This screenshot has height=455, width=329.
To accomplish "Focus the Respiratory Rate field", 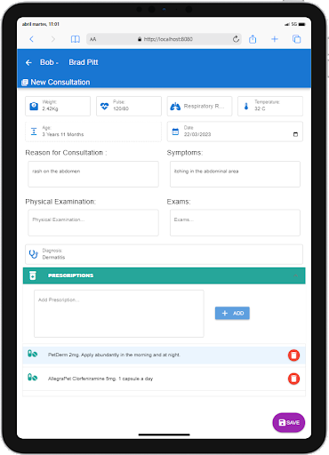I will pyautogui.click(x=199, y=106).
